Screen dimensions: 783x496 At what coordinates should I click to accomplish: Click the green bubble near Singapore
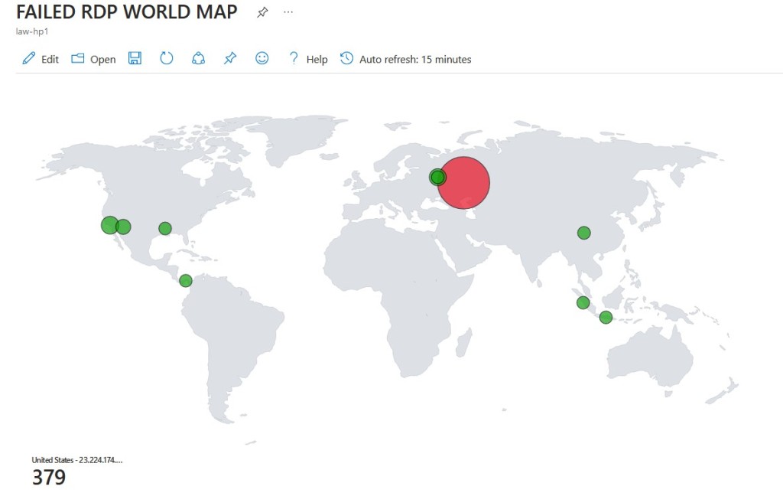[x=583, y=302]
